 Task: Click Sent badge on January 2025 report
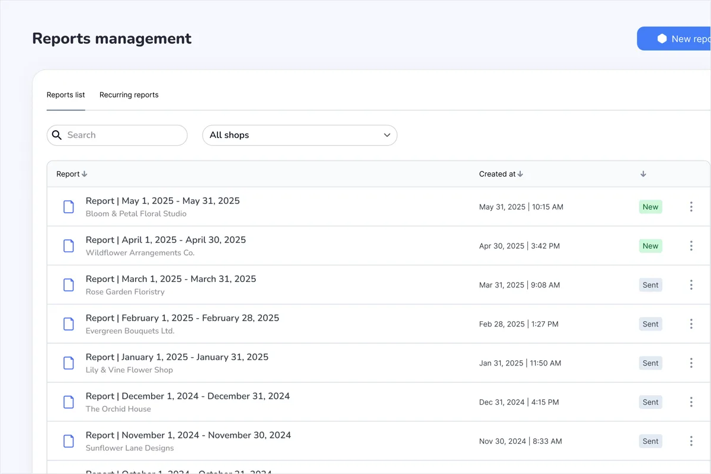point(651,363)
